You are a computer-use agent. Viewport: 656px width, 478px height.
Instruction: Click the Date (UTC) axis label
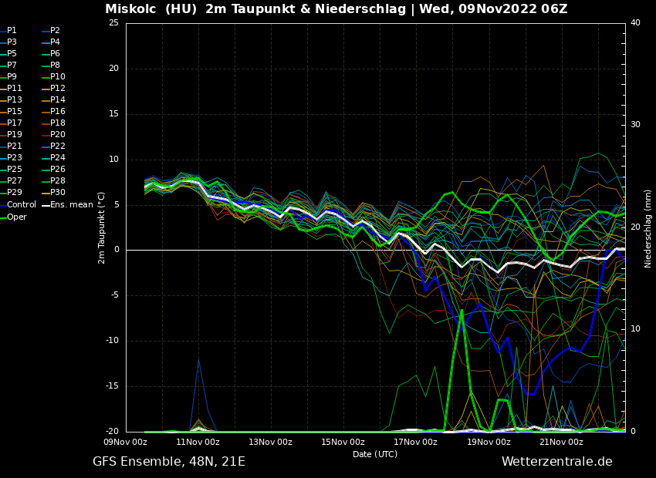point(375,454)
